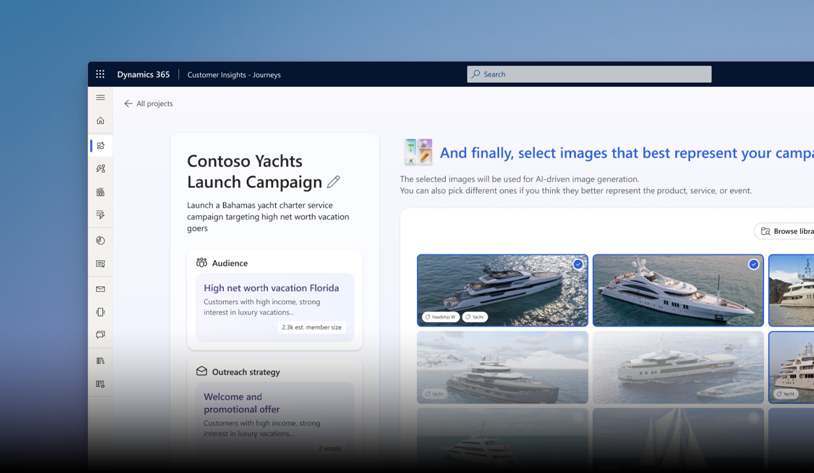Open the pie chart segments sidebar icon
Image resolution: width=814 pixels, height=473 pixels.
pyautogui.click(x=100, y=240)
